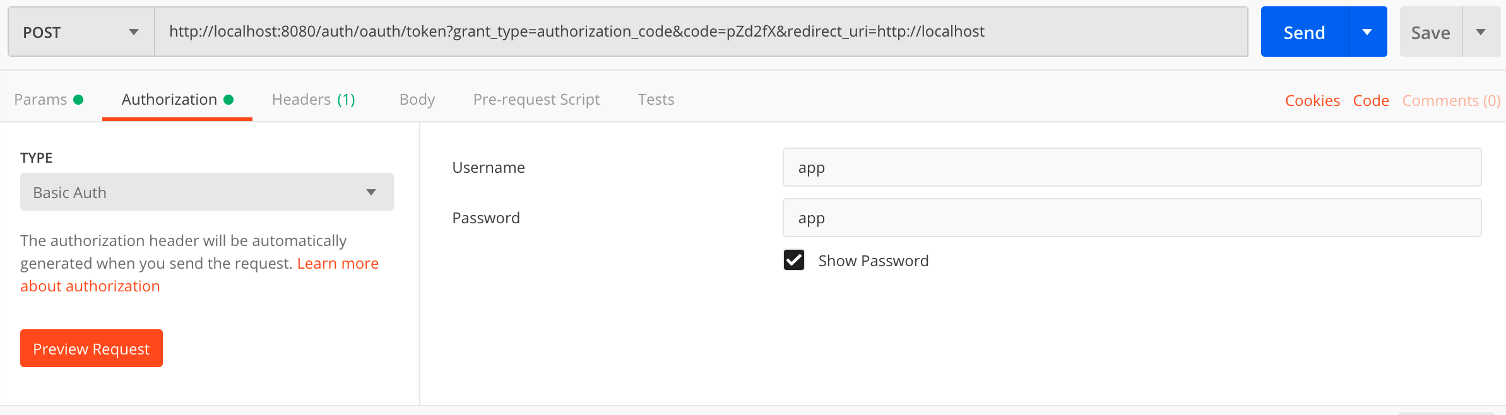Click the Save button
Image resolution: width=1506 pixels, height=415 pixels.
pyautogui.click(x=1430, y=32)
